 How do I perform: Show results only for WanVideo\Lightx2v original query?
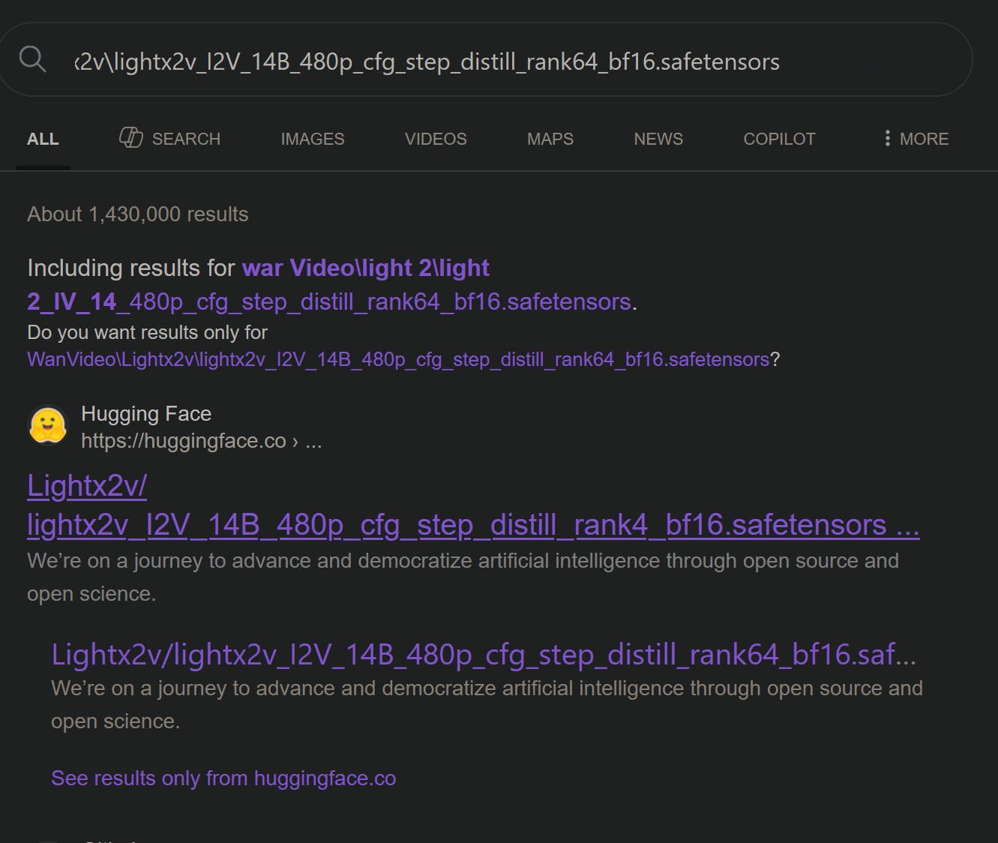398,360
